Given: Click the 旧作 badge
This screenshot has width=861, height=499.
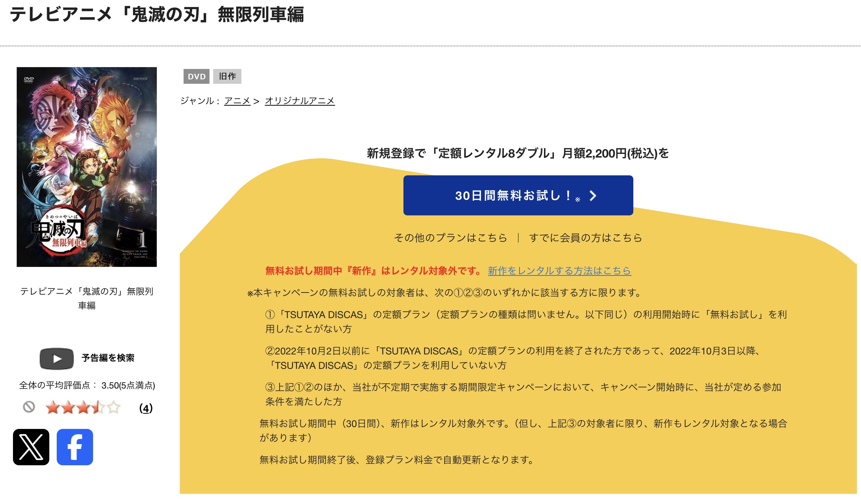Looking at the screenshot, I should coord(227,76).
